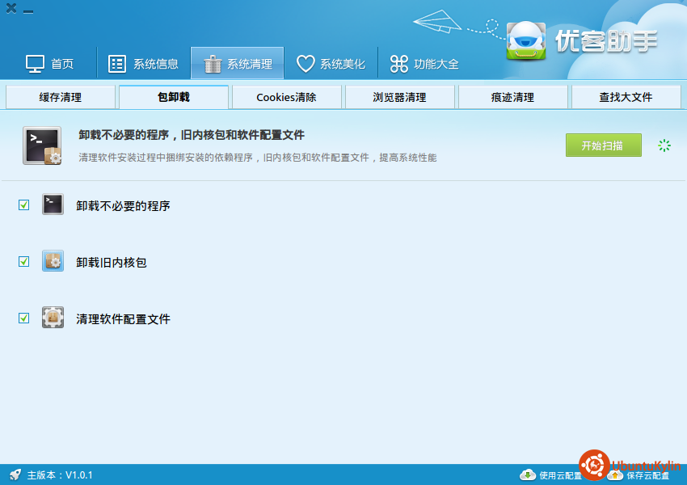The height and width of the screenshot is (485, 687).
Task: Click the 使用云配置 cloud download icon
Action: click(527, 474)
